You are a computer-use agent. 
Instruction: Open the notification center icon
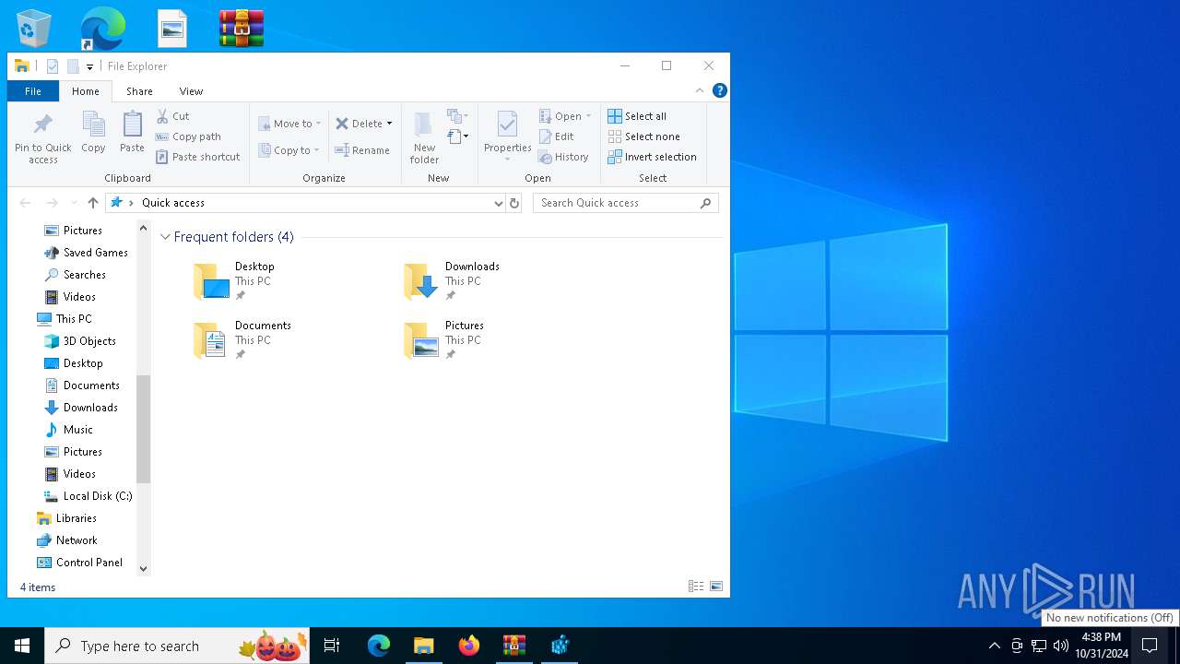[x=1150, y=646]
